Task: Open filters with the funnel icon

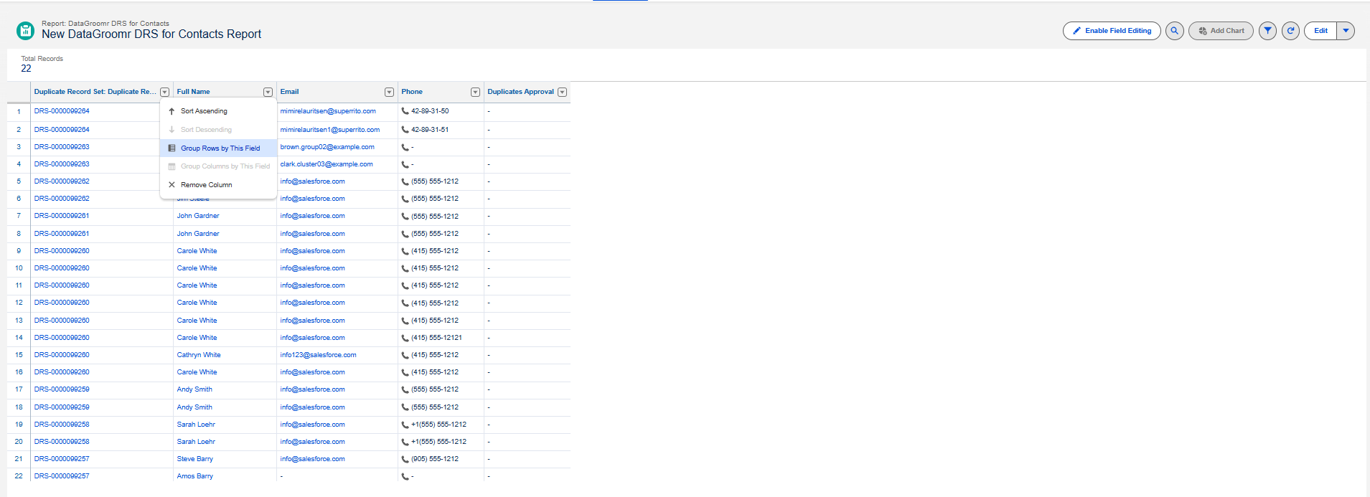Action: coord(1268,31)
